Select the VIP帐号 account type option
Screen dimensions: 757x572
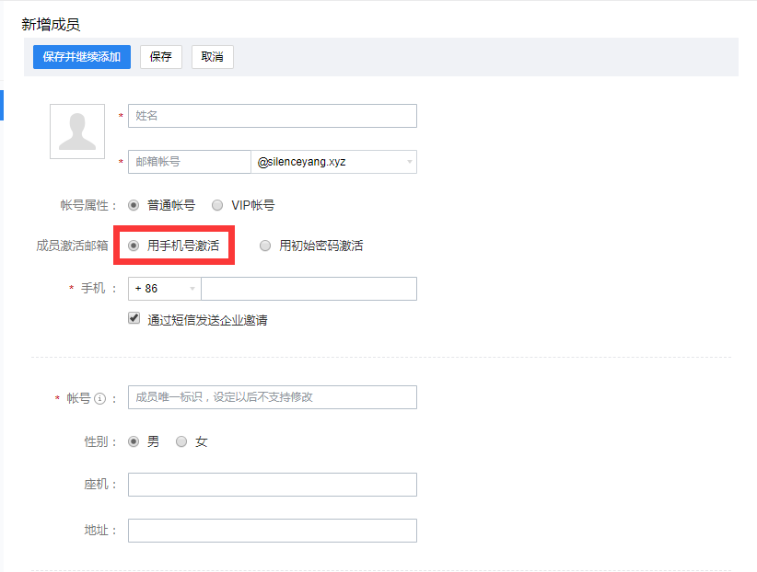tap(216, 204)
